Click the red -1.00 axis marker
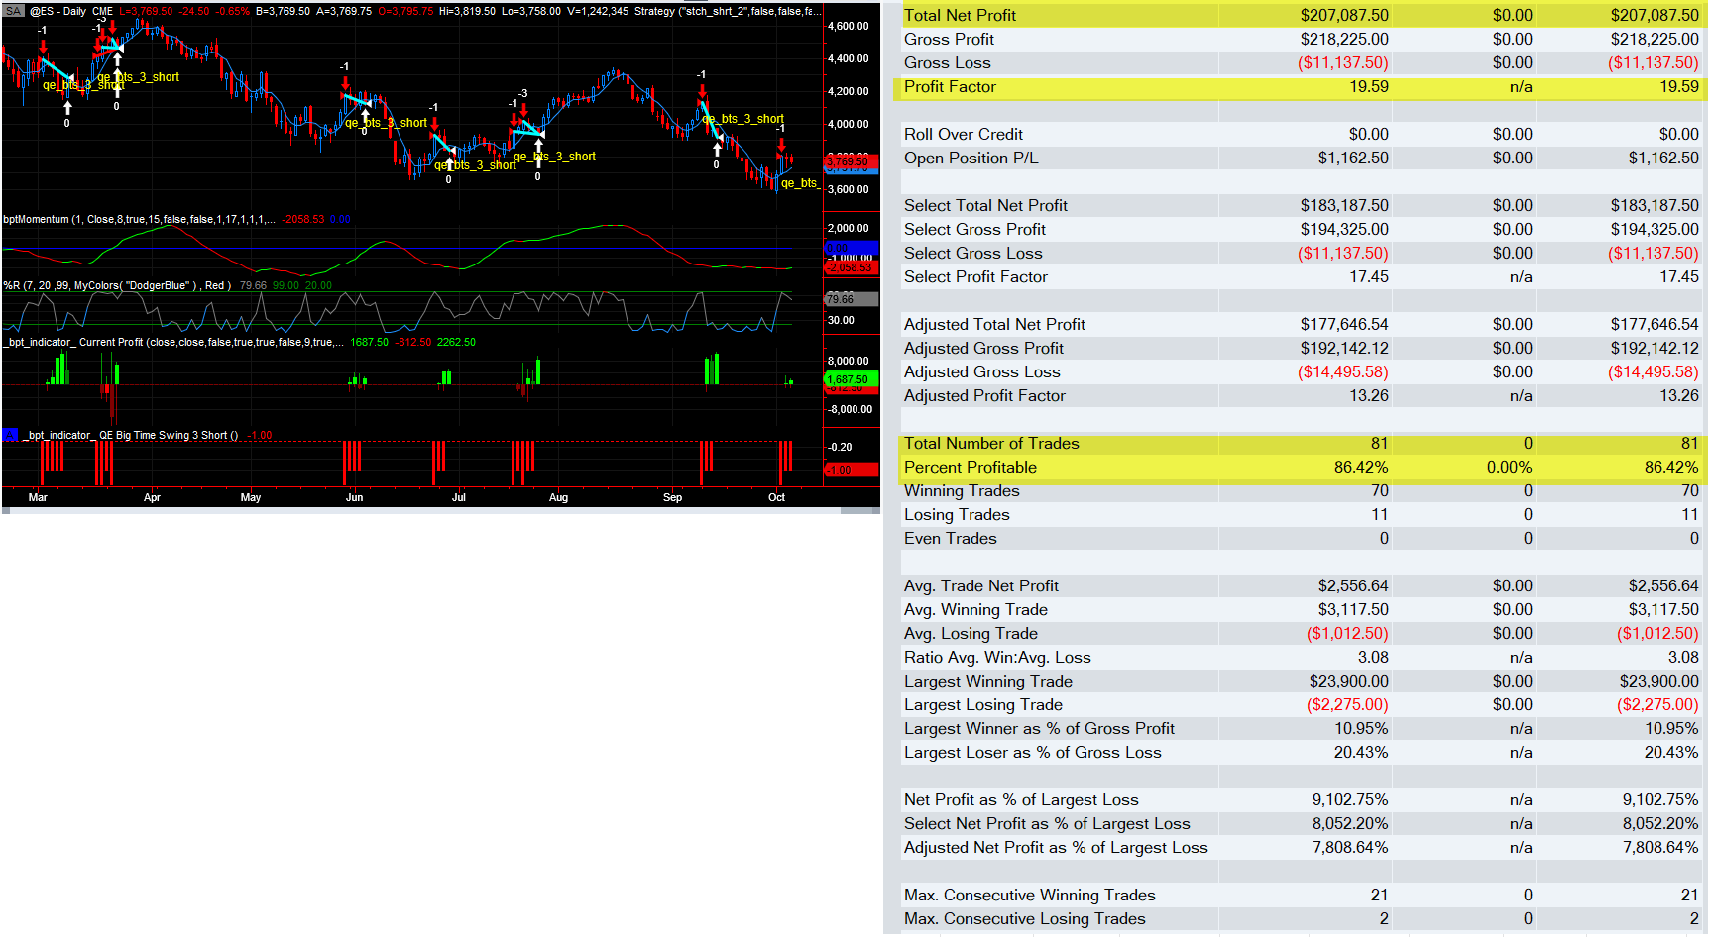 [x=851, y=470]
